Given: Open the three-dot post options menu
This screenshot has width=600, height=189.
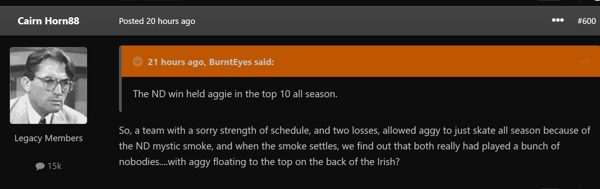Looking at the screenshot, I should (x=558, y=20).
